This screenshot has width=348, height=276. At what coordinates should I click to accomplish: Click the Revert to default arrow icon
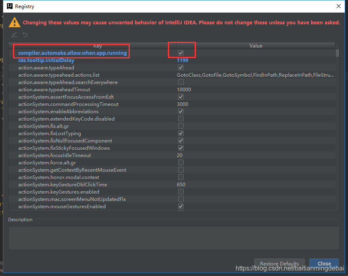[25, 34]
